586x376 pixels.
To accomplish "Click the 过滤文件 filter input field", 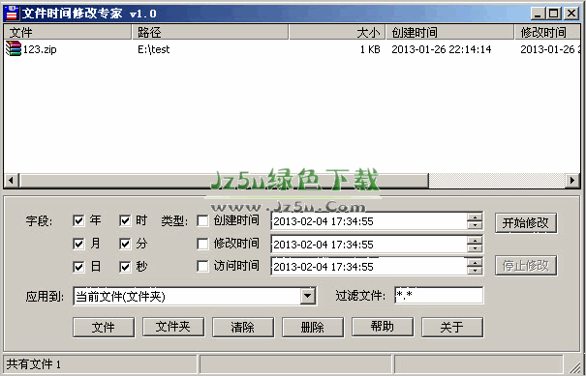I will tap(439, 296).
